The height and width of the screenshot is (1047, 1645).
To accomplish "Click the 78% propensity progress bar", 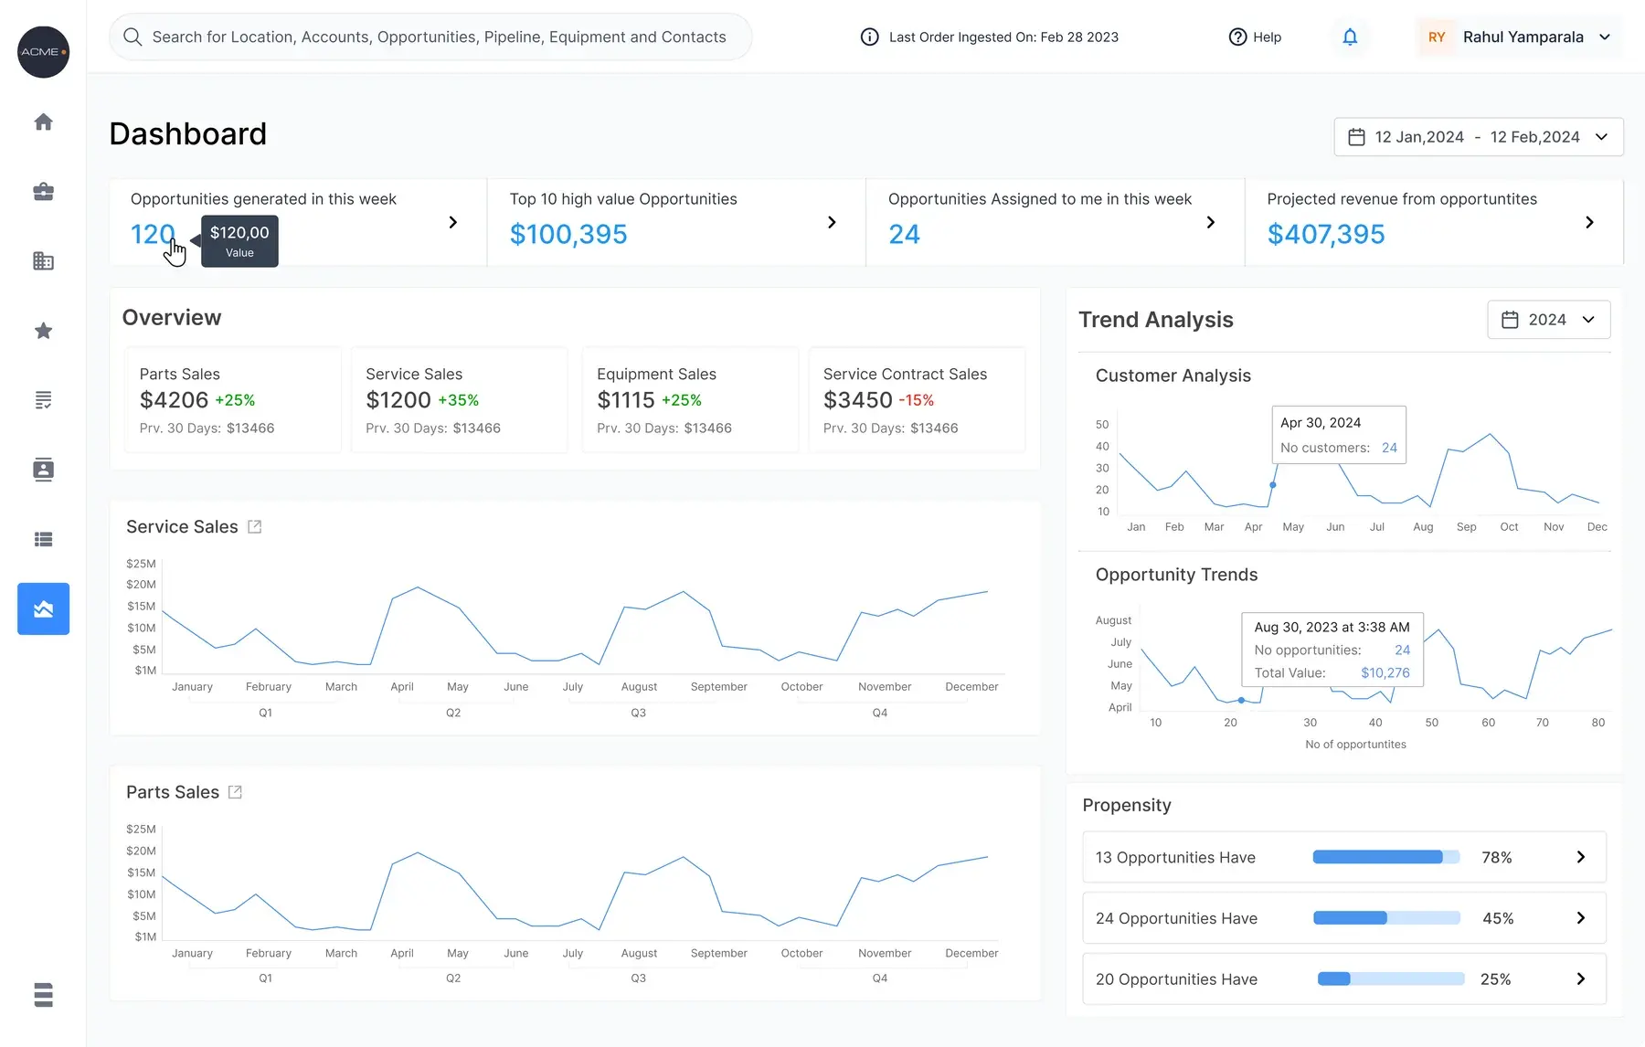I will coord(1386,857).
